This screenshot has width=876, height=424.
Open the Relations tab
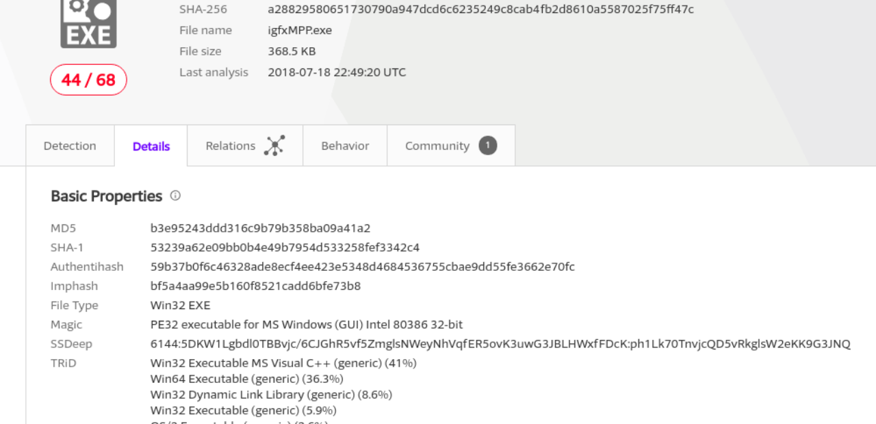[231, 146]
